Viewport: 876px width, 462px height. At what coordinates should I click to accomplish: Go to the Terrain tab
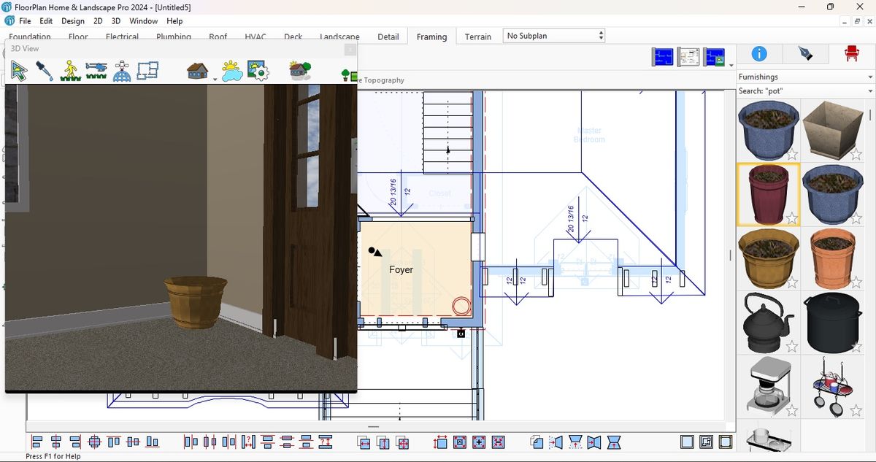[x=478, y=36]
